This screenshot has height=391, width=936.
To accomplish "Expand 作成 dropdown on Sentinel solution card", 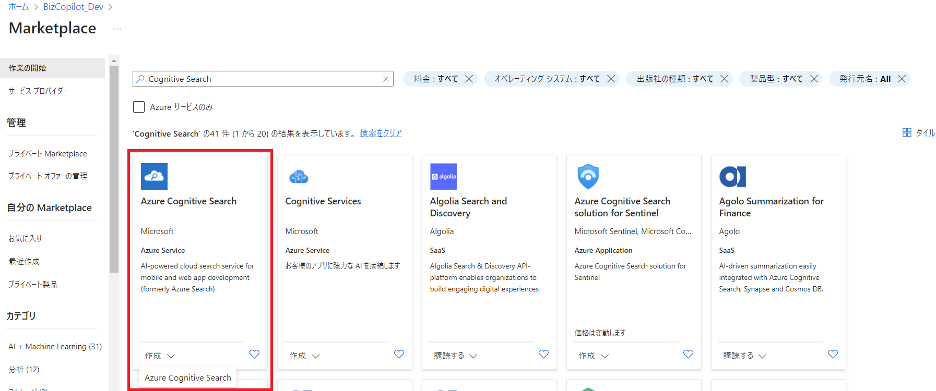I will (x=594, y=356).
